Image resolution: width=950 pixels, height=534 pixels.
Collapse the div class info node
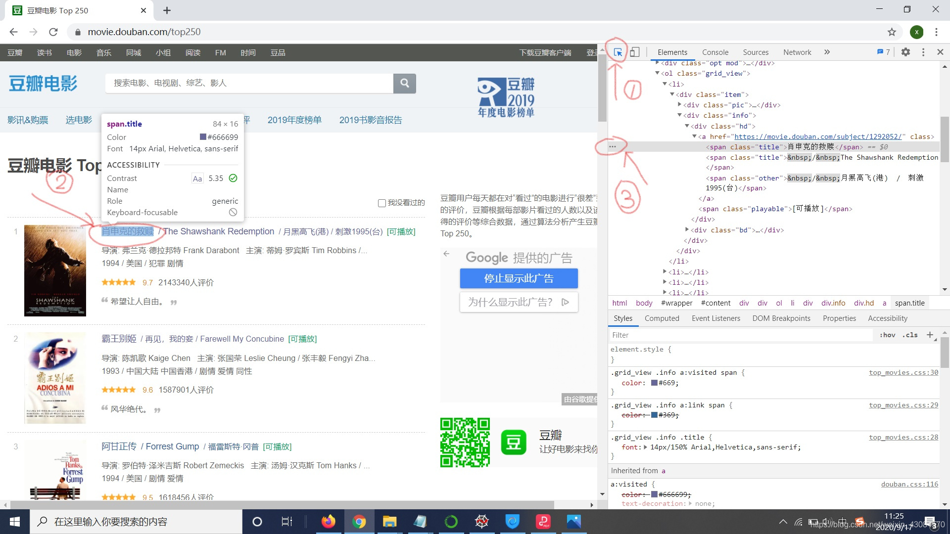(680, 115)
